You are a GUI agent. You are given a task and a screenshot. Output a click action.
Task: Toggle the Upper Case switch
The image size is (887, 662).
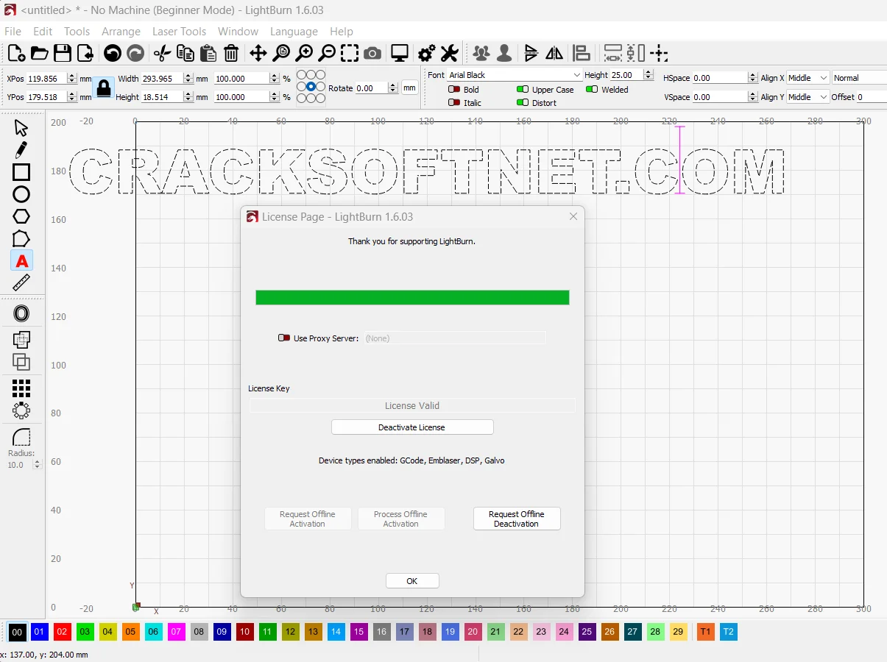click(523, 90)
